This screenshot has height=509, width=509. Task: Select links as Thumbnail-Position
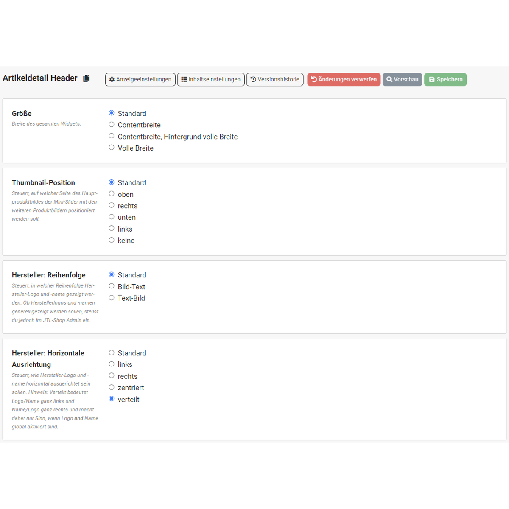click(111, 228)
